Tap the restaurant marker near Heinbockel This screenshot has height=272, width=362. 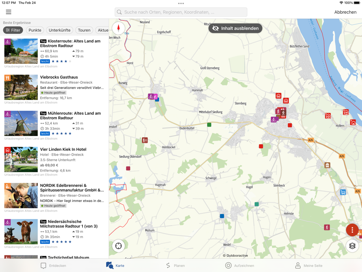pyautogui.click(x=145, y=140)
